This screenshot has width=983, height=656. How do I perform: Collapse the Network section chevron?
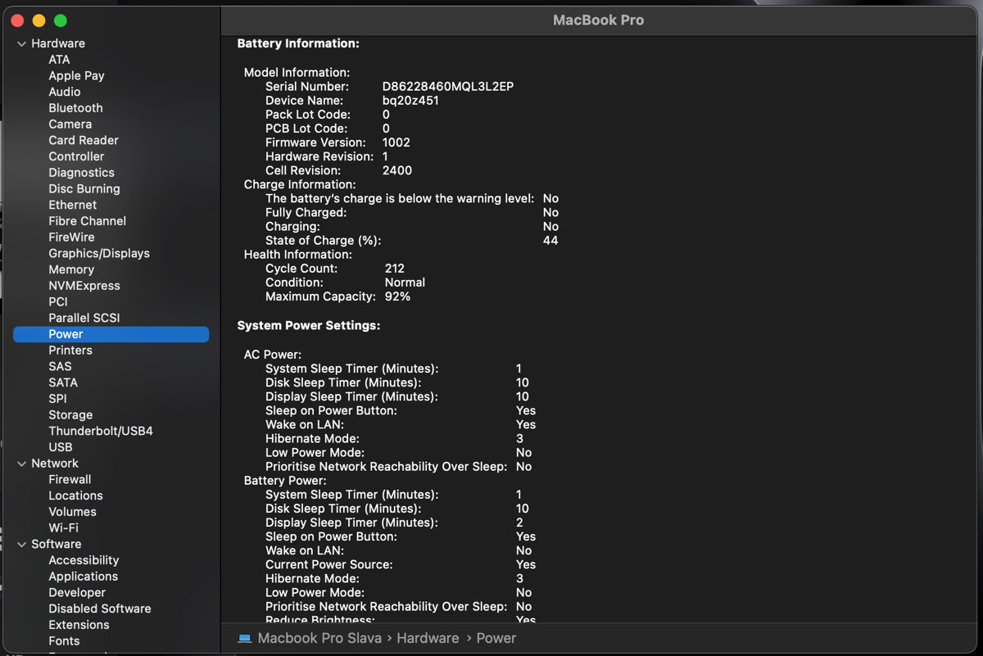[x=21, y=464]
